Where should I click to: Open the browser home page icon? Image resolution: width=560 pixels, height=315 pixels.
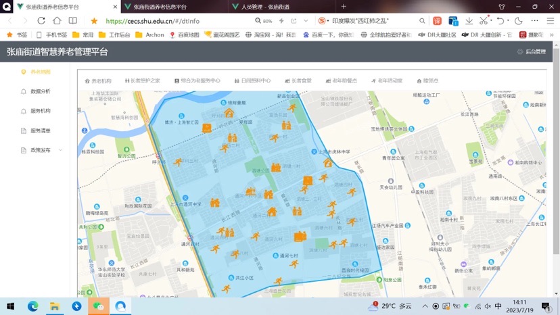click(x=57, y=21)
